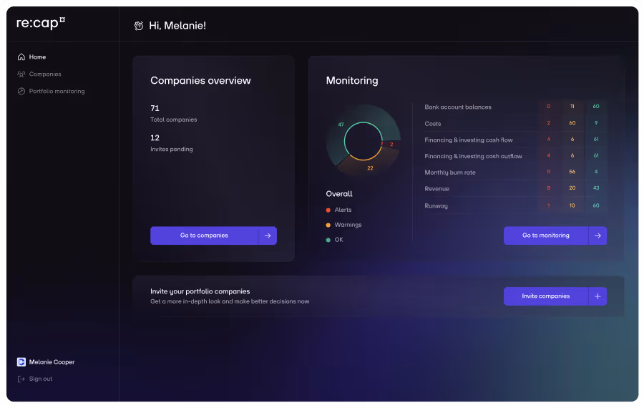This screenshot has height=408, width=644.
Task: Click the Go to monitoring button
Action: [555, 235]
